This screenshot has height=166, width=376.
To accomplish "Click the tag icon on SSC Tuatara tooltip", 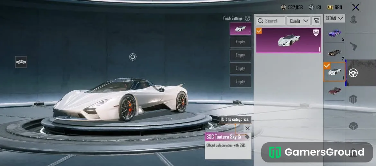I will coord(247,137).
